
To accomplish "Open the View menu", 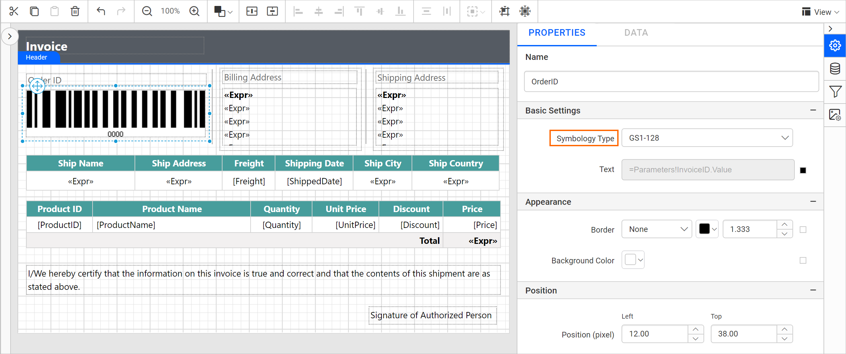I will point(821,12).
